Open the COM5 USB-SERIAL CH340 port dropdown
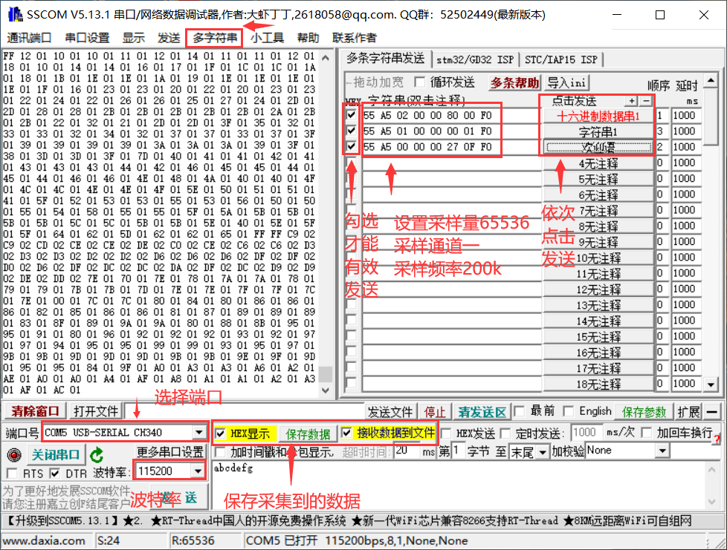727x550 pixels. click(199, 433)
